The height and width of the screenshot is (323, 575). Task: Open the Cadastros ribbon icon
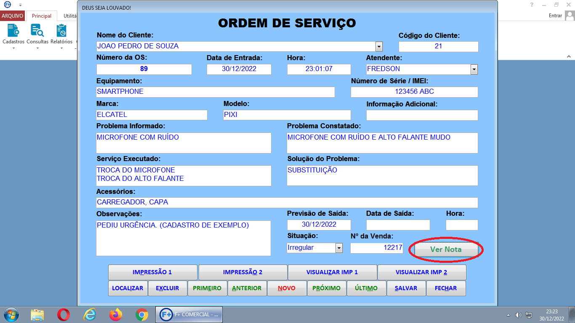[13, 31]
